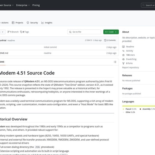Click the star icon beside 106 stars
The image size is (155, 155).
[123, 55]
